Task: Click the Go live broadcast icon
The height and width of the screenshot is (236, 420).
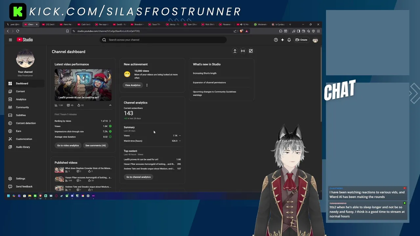Action: [243, 51]
